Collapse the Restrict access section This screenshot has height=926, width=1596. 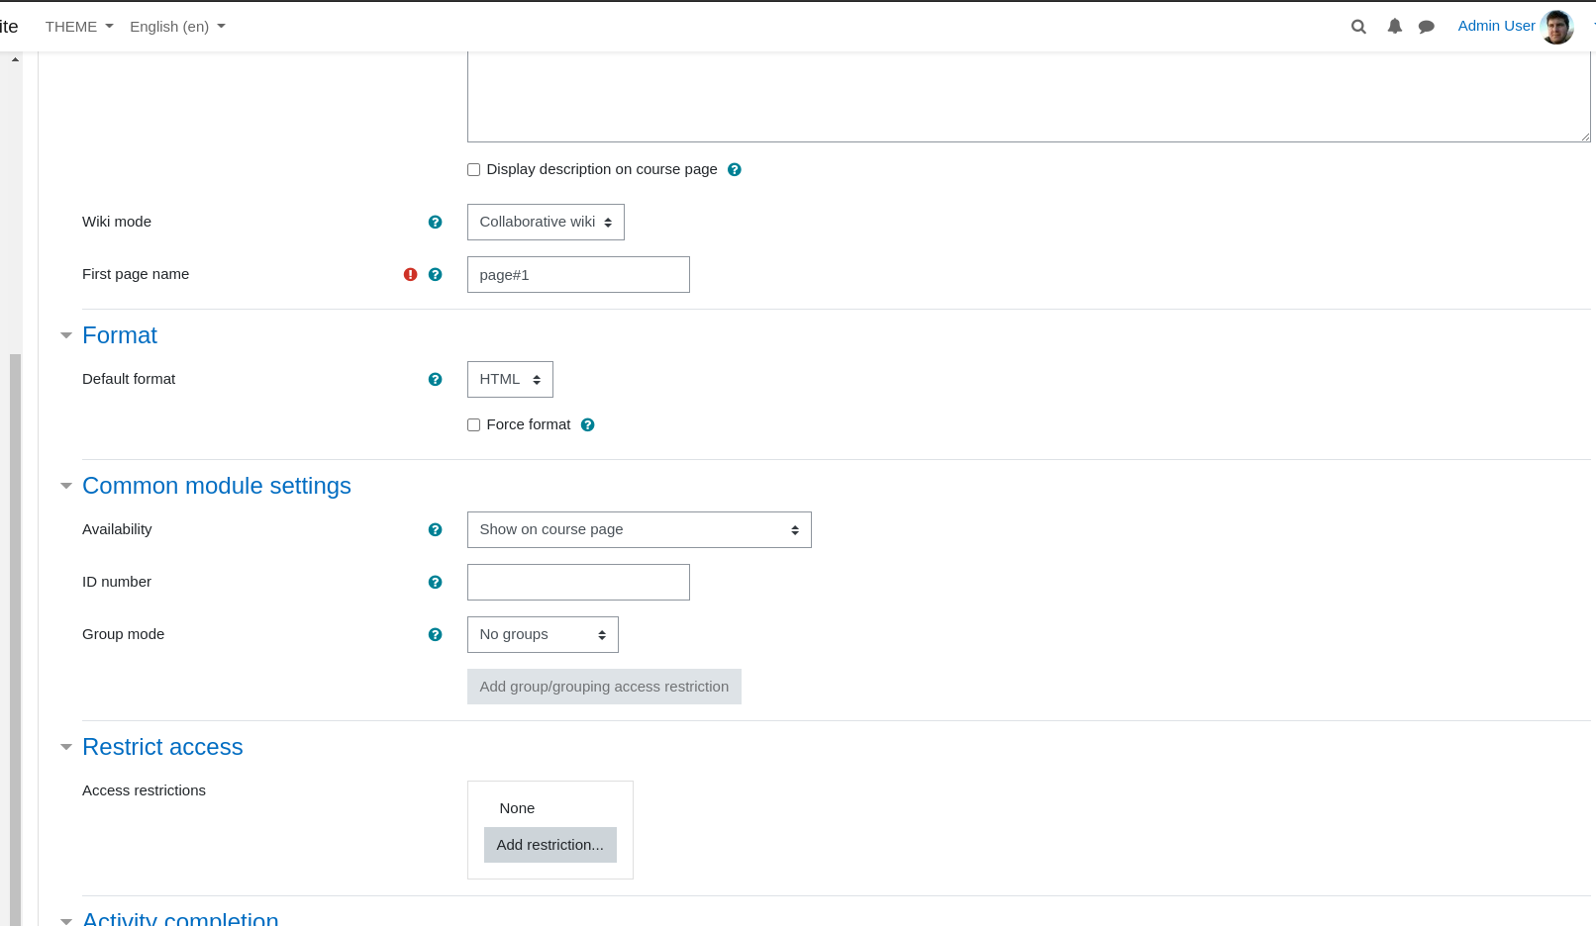(162, 747)
